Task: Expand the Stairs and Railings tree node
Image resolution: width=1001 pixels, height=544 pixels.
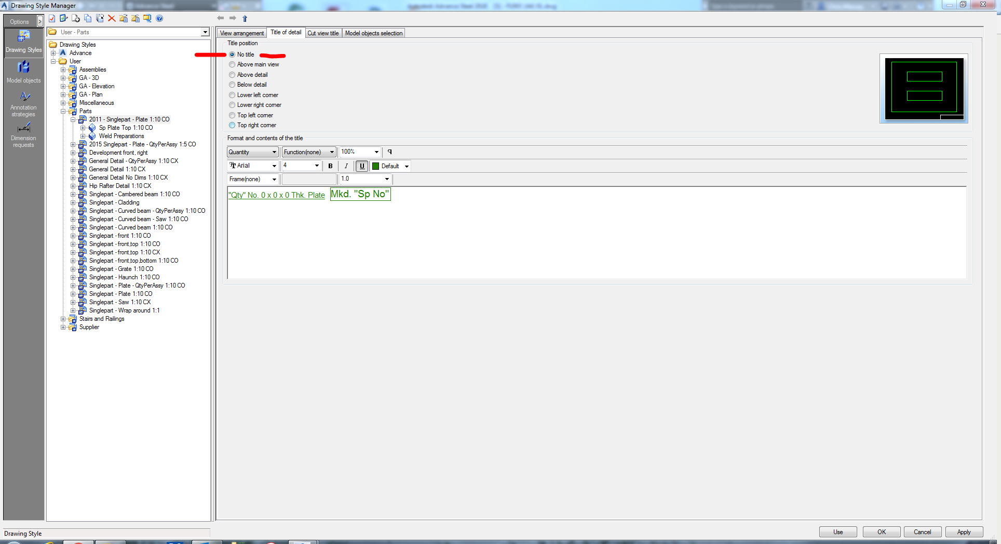Action: click(63, 319)
